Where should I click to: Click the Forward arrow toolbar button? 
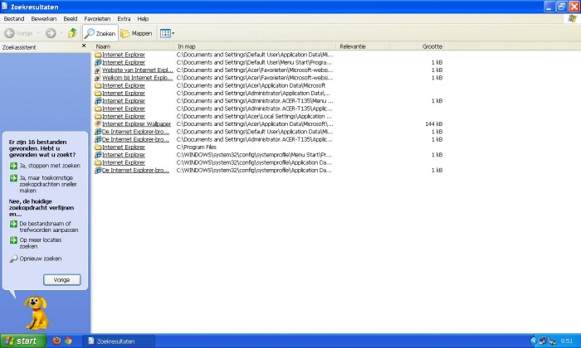(51, 33)
